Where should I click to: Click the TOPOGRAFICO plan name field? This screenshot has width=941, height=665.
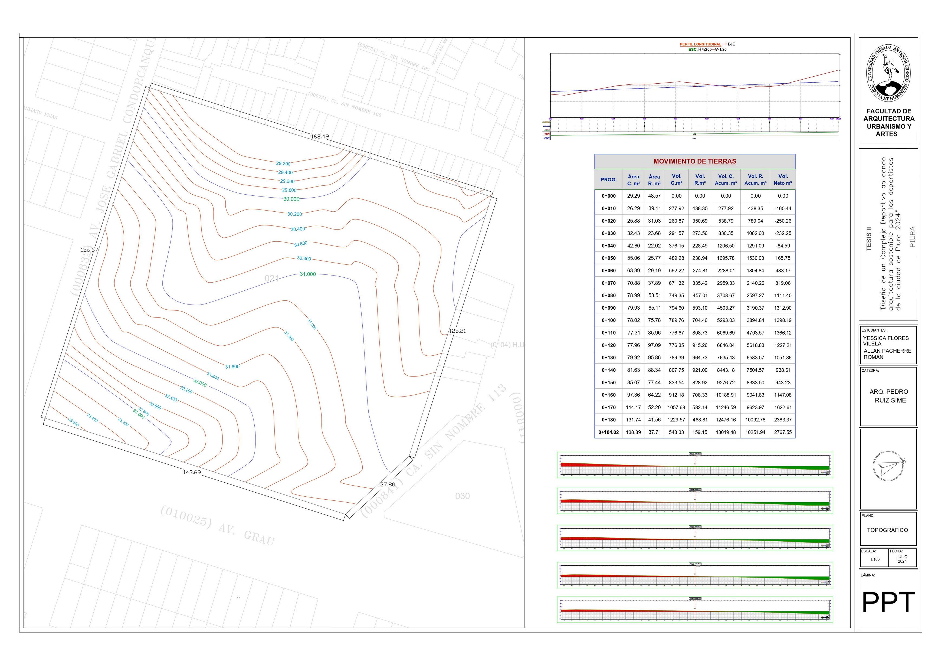pos(887,530)
